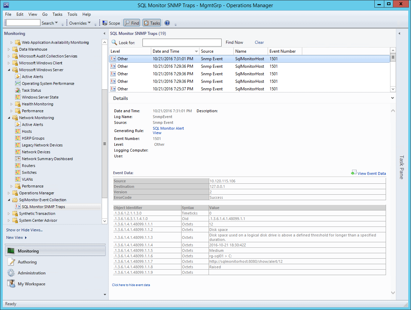Click inside the Look for search field
Screen dimensions: 411x310
pyautogui.click(x=182, y=42)
